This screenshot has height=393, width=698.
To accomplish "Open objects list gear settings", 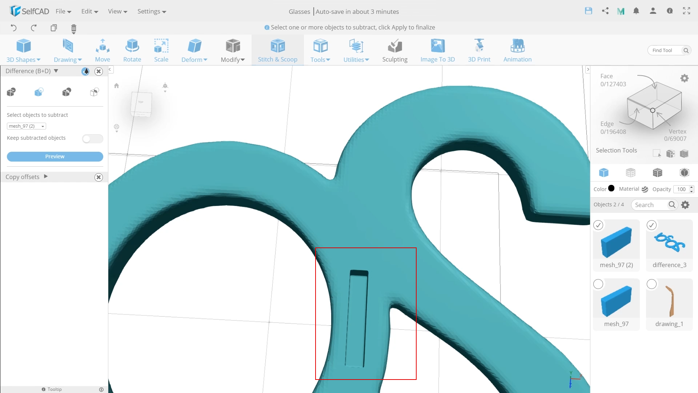I will (x=685, y=205).
